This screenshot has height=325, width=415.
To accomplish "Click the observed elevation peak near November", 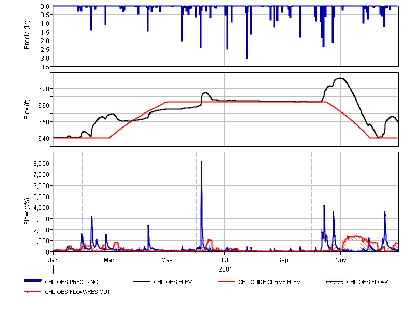I will pyautogui.click(x=341, y=78).
